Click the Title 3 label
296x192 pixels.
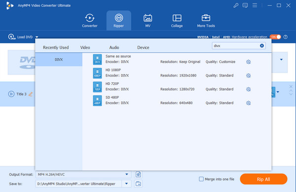click(x=21, y=94)
